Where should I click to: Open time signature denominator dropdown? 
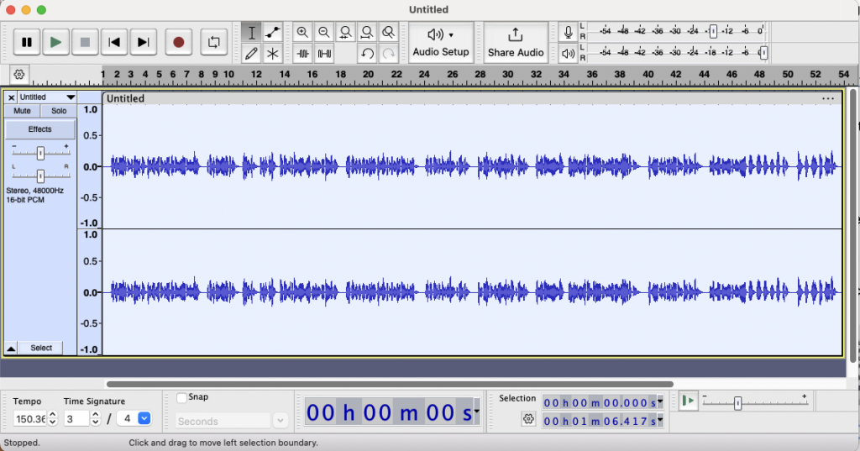[x=144, y=418]
